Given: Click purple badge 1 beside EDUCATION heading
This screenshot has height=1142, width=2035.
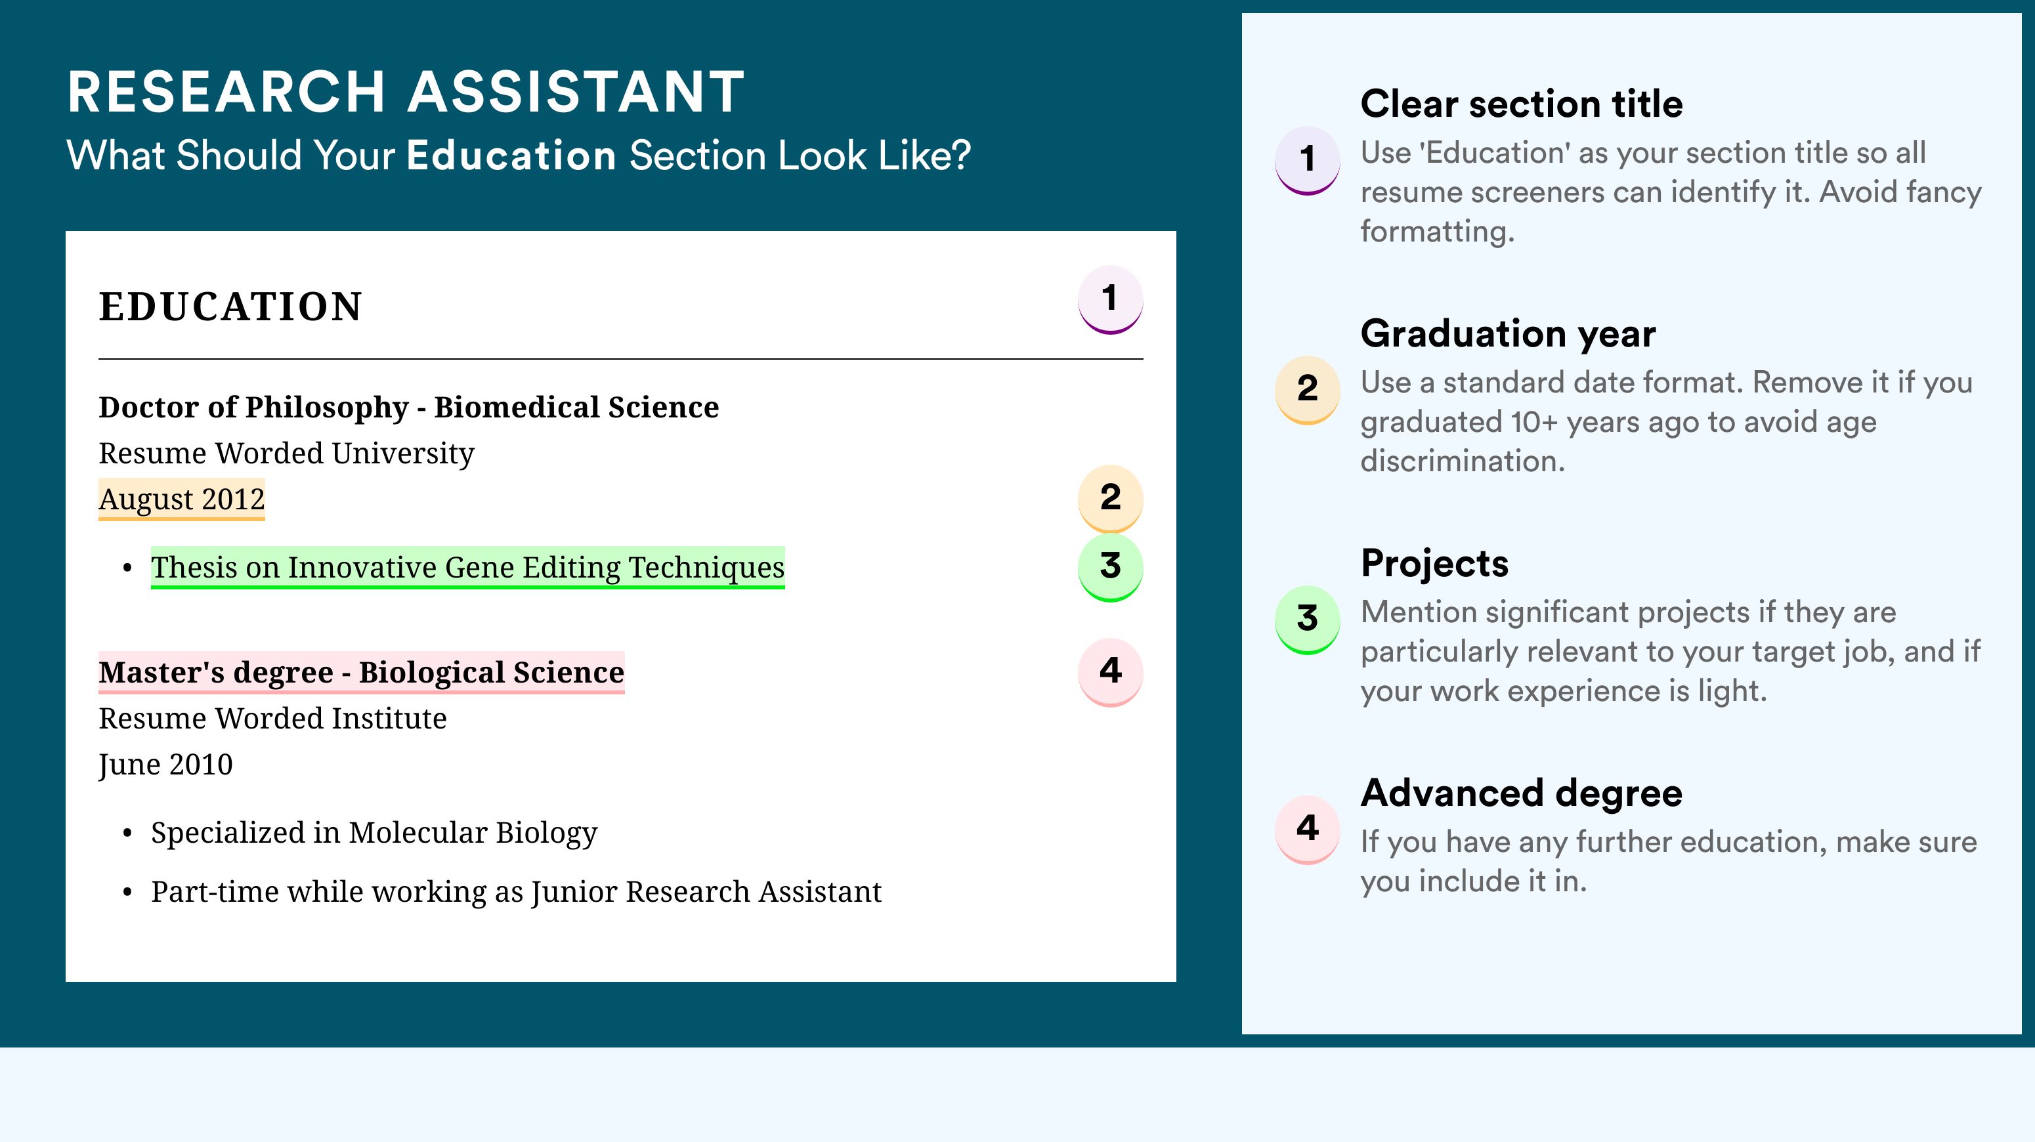Looking at the screenshot, I should point(1110,300).
